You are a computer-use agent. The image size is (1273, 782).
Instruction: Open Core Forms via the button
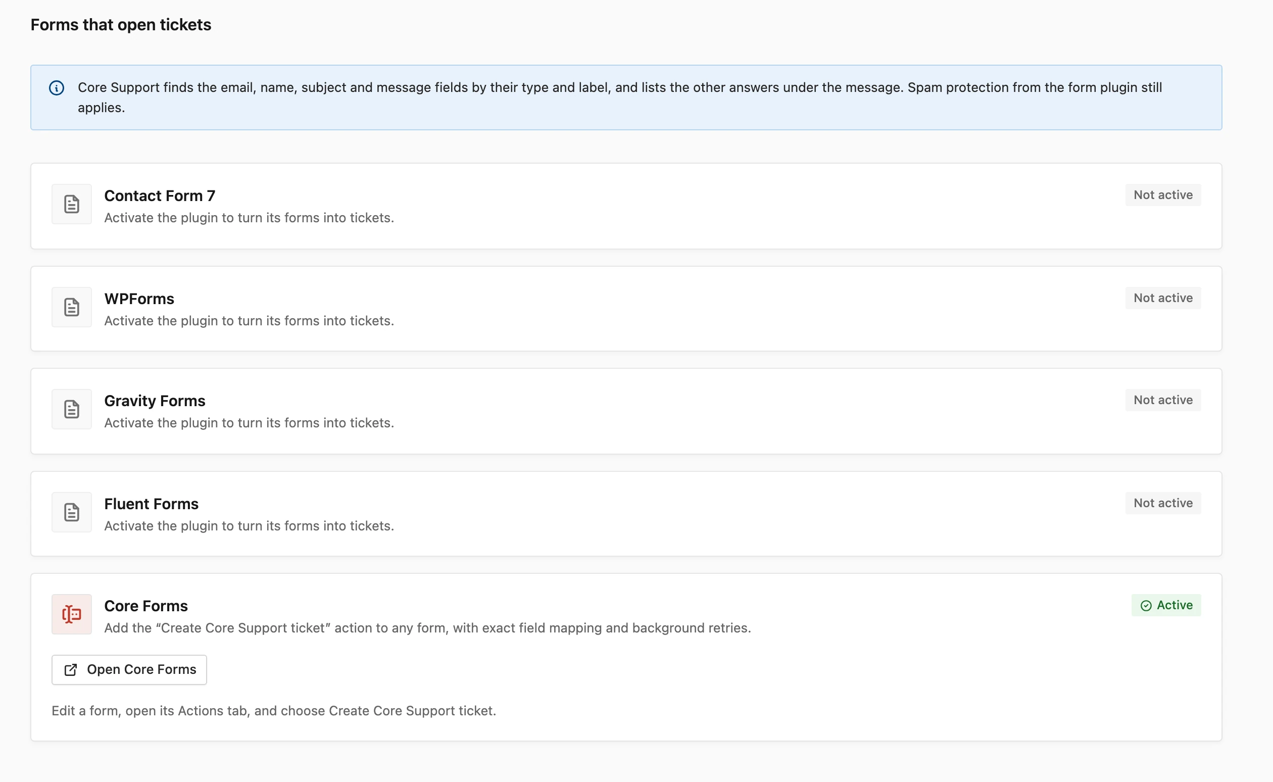129,669
